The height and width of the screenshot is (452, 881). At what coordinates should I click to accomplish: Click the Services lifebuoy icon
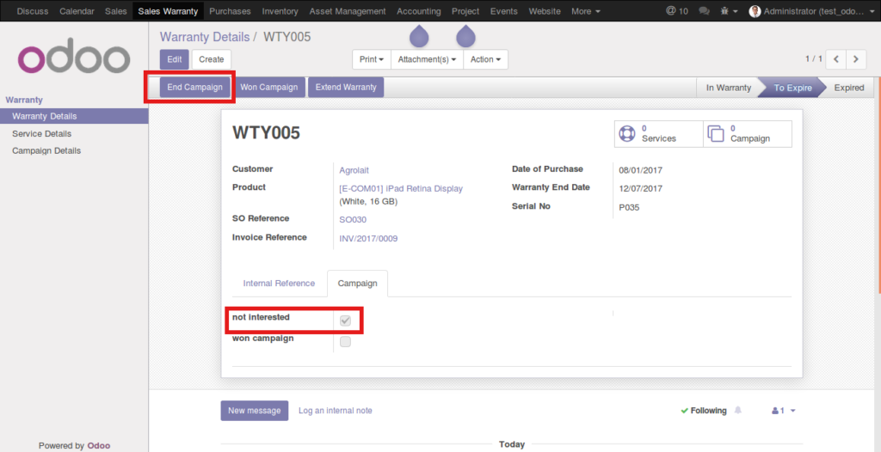tap(626, 134)
